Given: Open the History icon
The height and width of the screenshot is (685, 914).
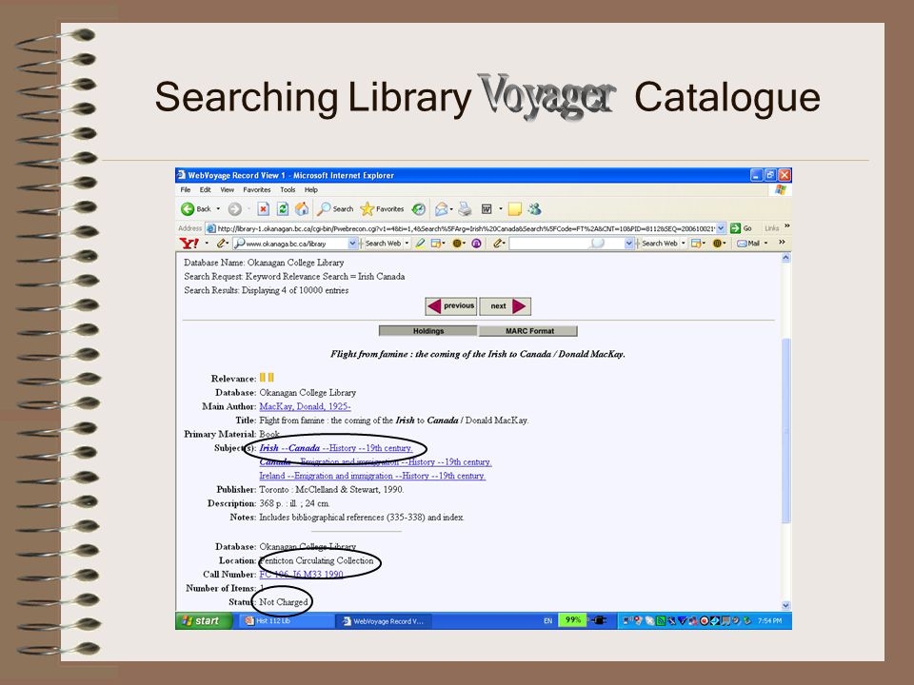Looking at the screenshot, I should tap(418, 209).
